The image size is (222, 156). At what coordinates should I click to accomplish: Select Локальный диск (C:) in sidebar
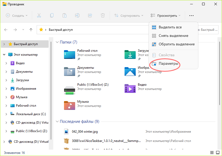[x=31, y=114]
